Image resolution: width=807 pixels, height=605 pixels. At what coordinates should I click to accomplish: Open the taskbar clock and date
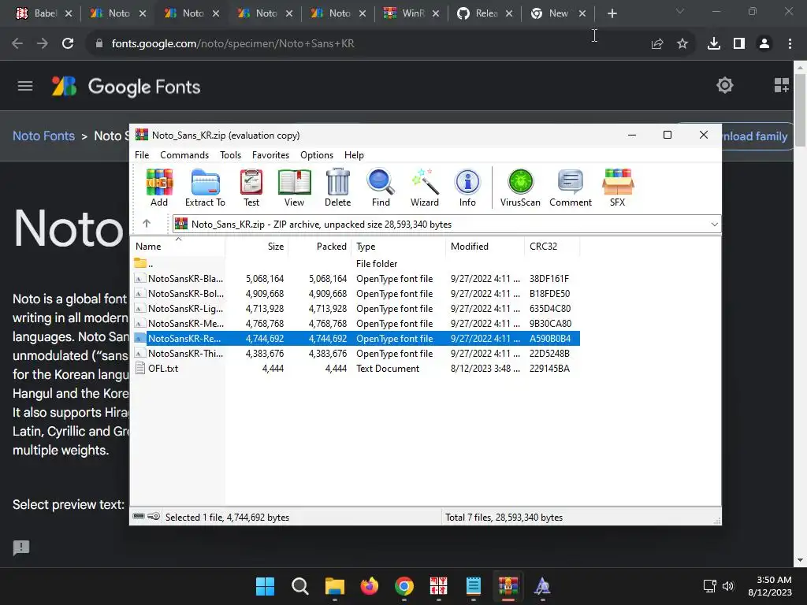[770, 586]
